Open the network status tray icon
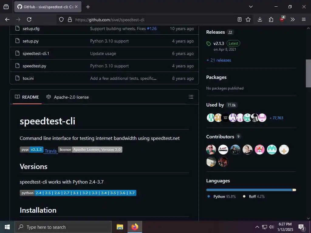311x233 pixels. tap(265, 227)
